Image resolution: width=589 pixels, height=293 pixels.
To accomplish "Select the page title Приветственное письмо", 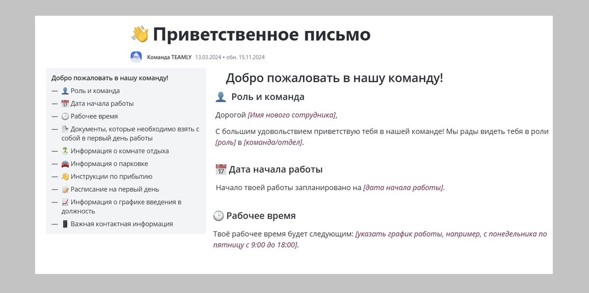I will pyautogui.click(x=262, y=34).
